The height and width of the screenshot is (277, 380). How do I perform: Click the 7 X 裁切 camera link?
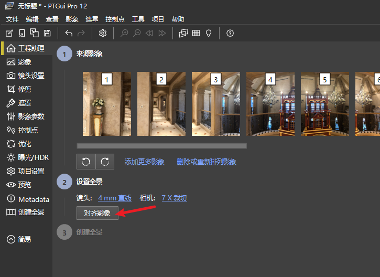(x=174, y=198)
